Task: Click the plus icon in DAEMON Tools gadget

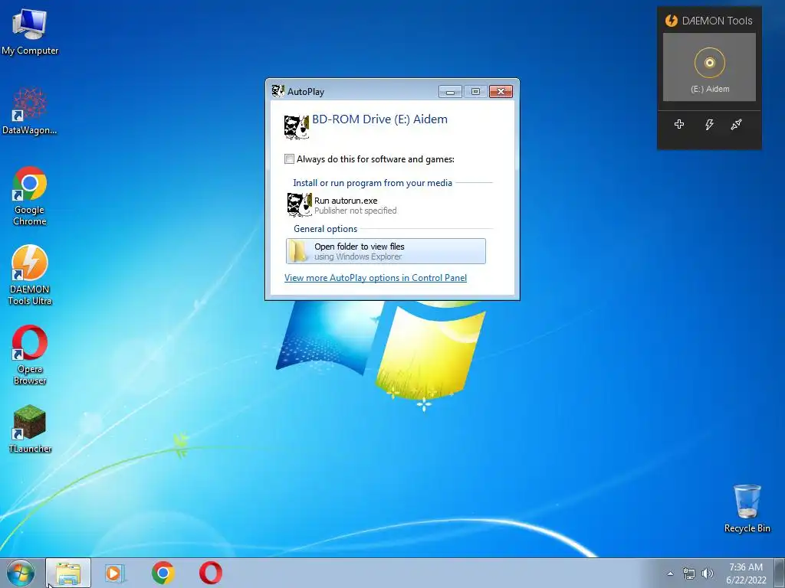Action: pos(679,124)
